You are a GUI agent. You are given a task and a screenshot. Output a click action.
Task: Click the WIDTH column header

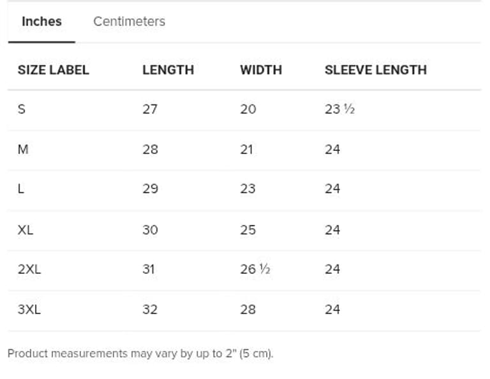[x=260, y=70]
